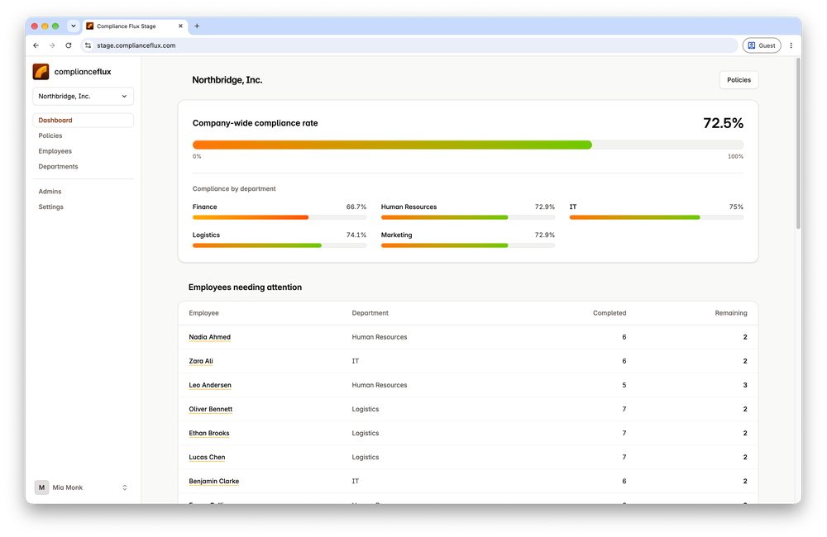Close the Compliance Flux Stage tab
Screen dimensions: 827x537
pyautogui.click(x=180, y=26)
